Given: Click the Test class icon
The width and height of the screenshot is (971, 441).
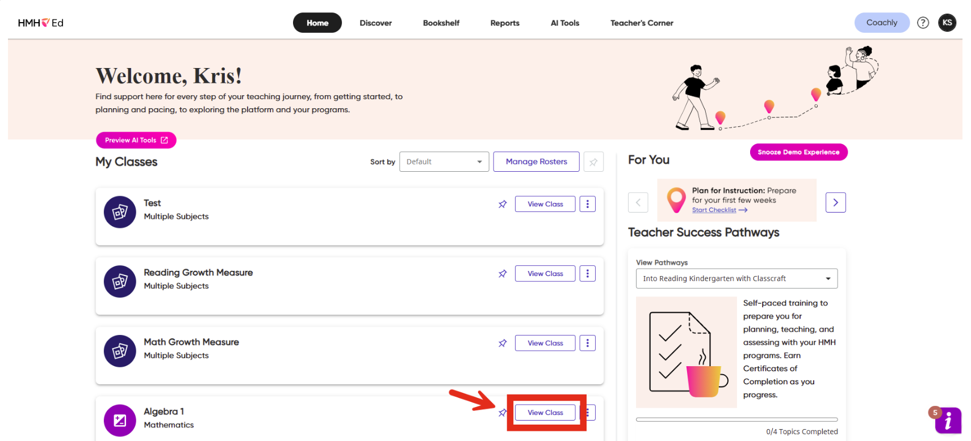Looking at the screenshot, I should (120, 212).
